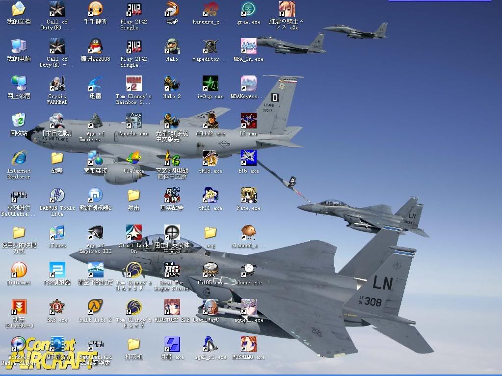Open 腾讯QQ2008 penguin icon
Viewport: 502px width, 376px height.
point(95,47)
